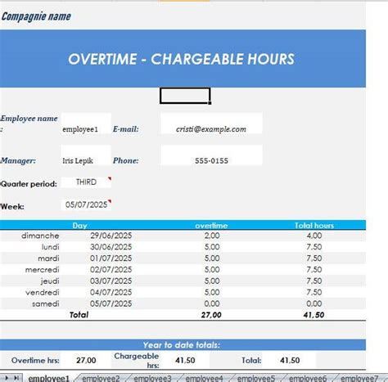Select the samedi day cell
The height and width of the screenshot is (382, 388).
[x=46, y=303]
